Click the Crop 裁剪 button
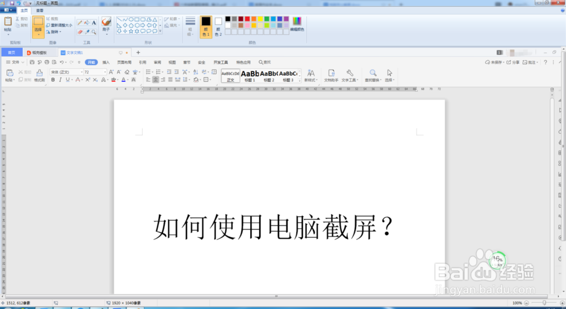Screen dimensions: 566x309 coord(52,19)
